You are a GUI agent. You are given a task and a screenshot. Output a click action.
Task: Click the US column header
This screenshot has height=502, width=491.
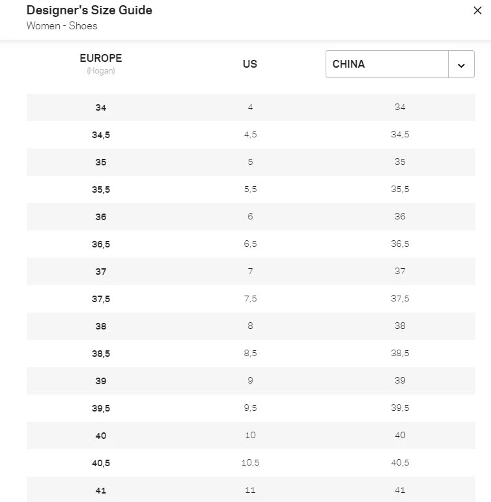pos(250,64)
